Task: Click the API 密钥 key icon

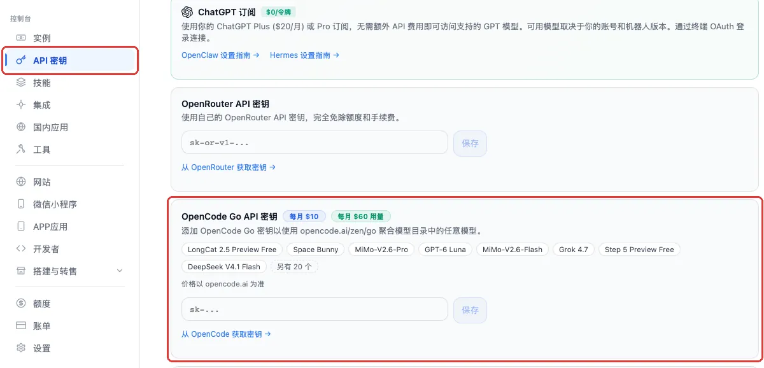Action: (x=21, y=60)
